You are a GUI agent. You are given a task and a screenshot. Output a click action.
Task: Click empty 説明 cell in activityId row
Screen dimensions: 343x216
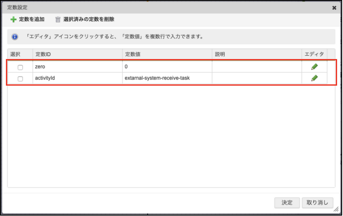click(x=257, y=78)
